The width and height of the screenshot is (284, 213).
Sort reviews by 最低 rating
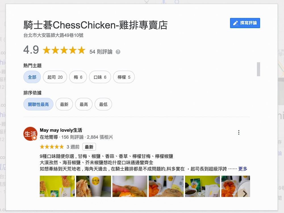(x=103, y=104)
